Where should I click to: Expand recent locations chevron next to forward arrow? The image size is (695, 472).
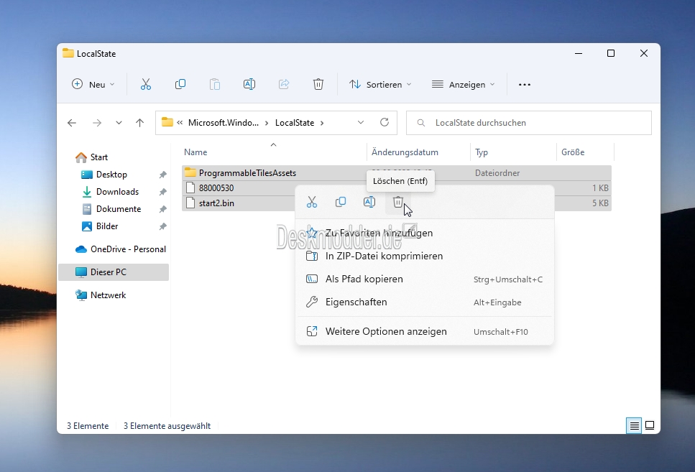tap(119, 123)
